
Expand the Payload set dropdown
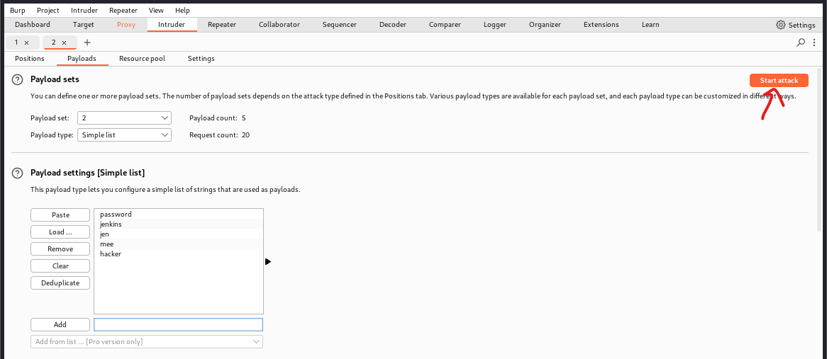pos(124,118)
